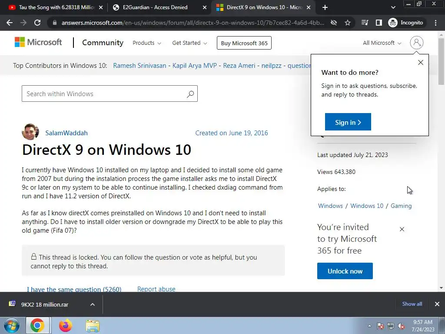Launch Firefox from the taskbar

coord(66,325)
